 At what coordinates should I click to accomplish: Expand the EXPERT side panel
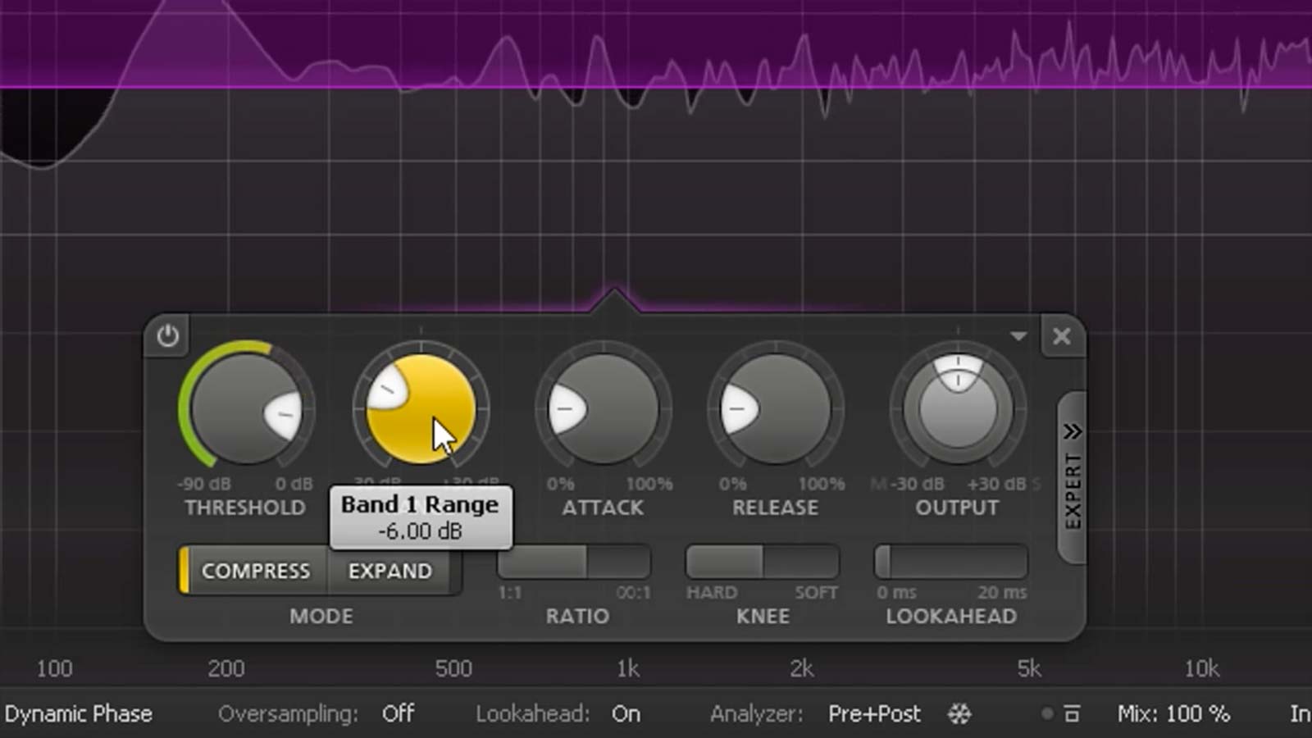[x=1071, y=476]
